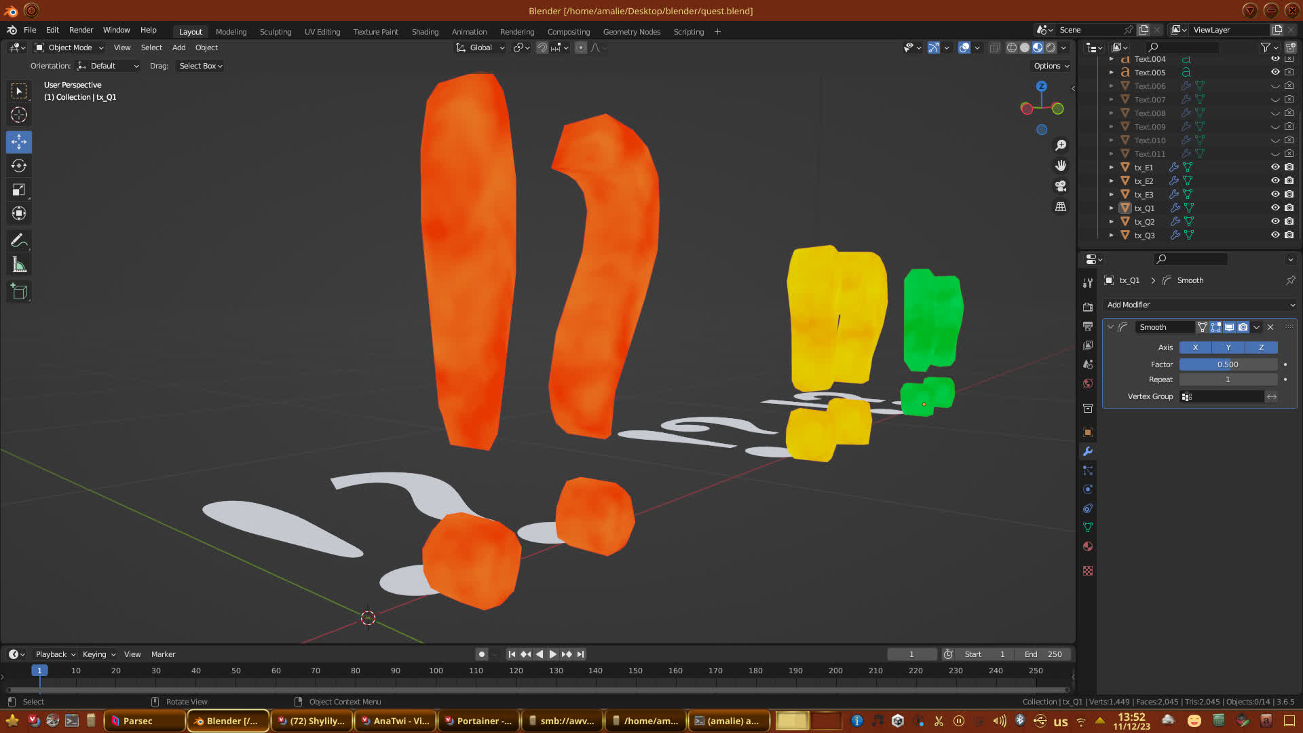The height and width of the screenshot is (733, 1303).
Task: Toggle camera view in viewport
Action: (1061, 186)
